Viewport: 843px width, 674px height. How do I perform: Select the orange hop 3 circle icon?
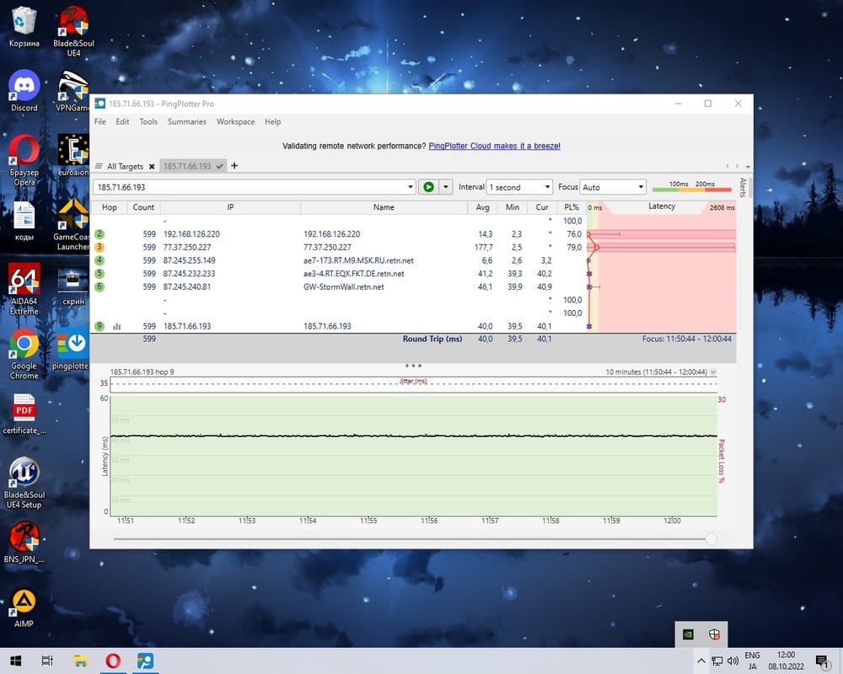99,247
